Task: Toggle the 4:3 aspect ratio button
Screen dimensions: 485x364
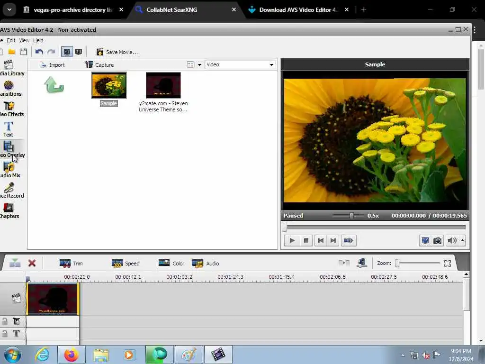Action: pyautogui.click(x=67, y=52)
